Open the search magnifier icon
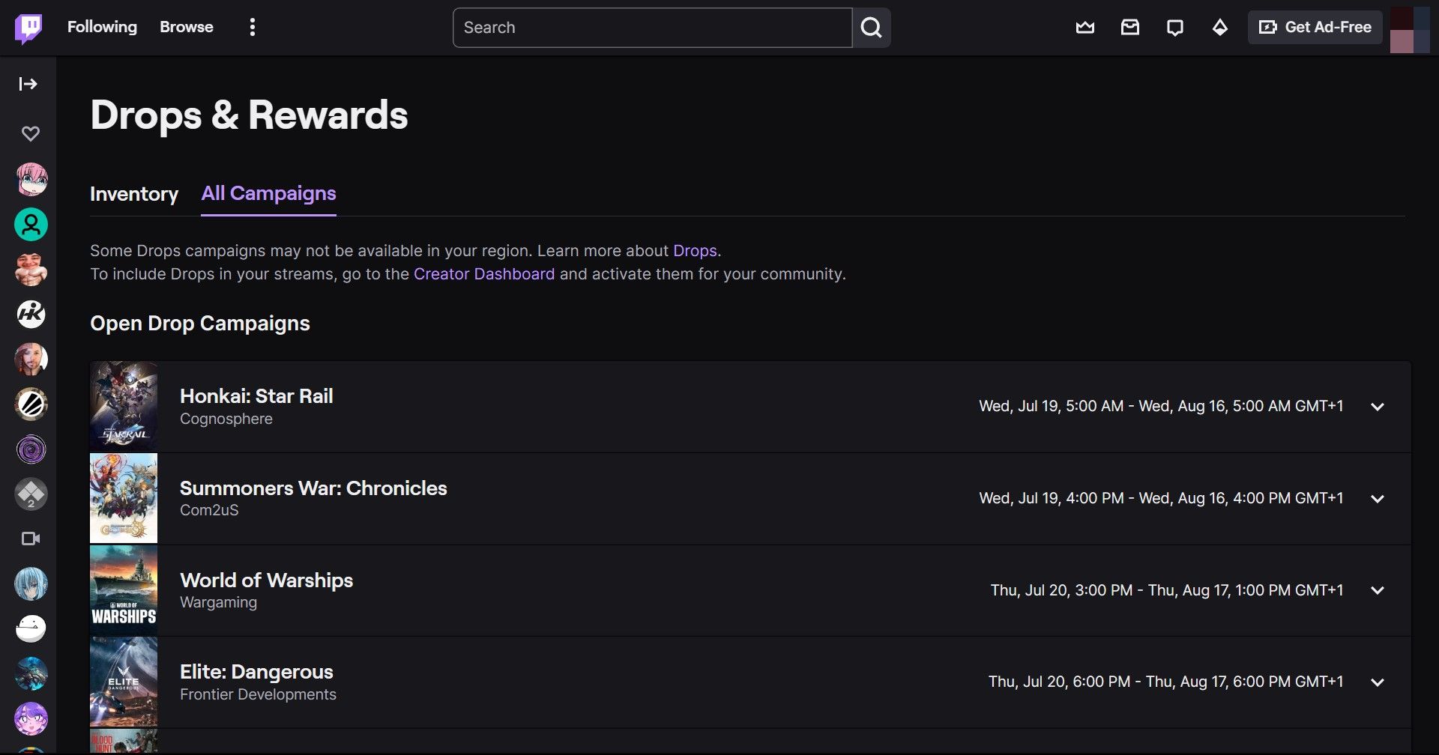Image resolution: width=1439 pixels, height=755 pixels. (872, 28)
